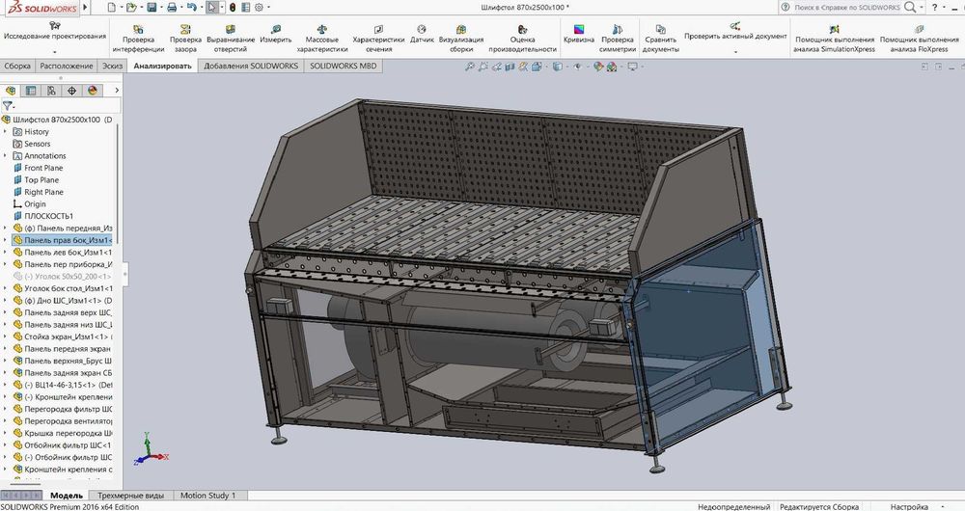Select the Характеристики сечения tool

click(x=378, y=37)
